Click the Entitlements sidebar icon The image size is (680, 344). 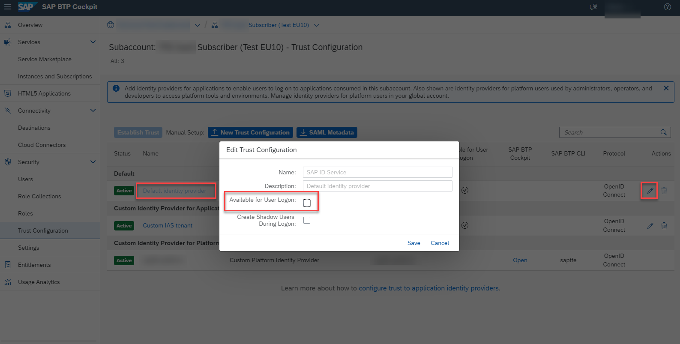coord(8,265)
